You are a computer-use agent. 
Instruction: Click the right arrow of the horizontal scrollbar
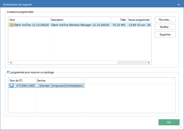click(x=149, y=62)
